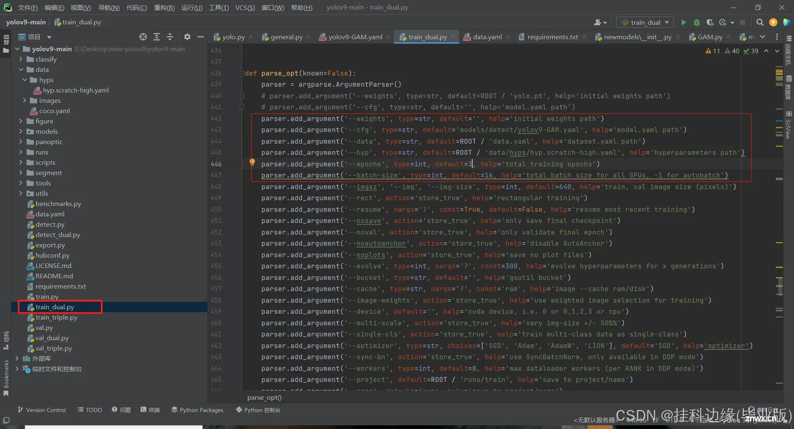Image resolution: width=794 pixels, height=429 pixels.
Task: Close the train_dual.py tab
Action: tap(453, 37)
